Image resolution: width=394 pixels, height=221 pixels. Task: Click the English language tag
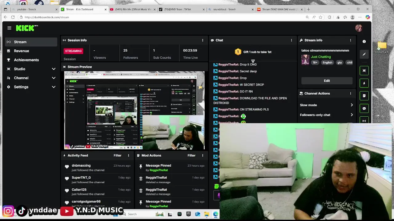point(327,63)
